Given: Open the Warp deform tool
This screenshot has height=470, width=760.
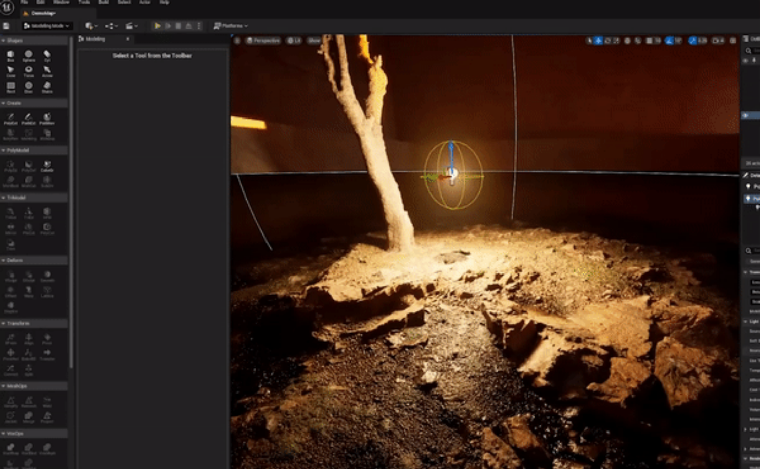Looking at the screenshot, I should (x=29, y=292).
